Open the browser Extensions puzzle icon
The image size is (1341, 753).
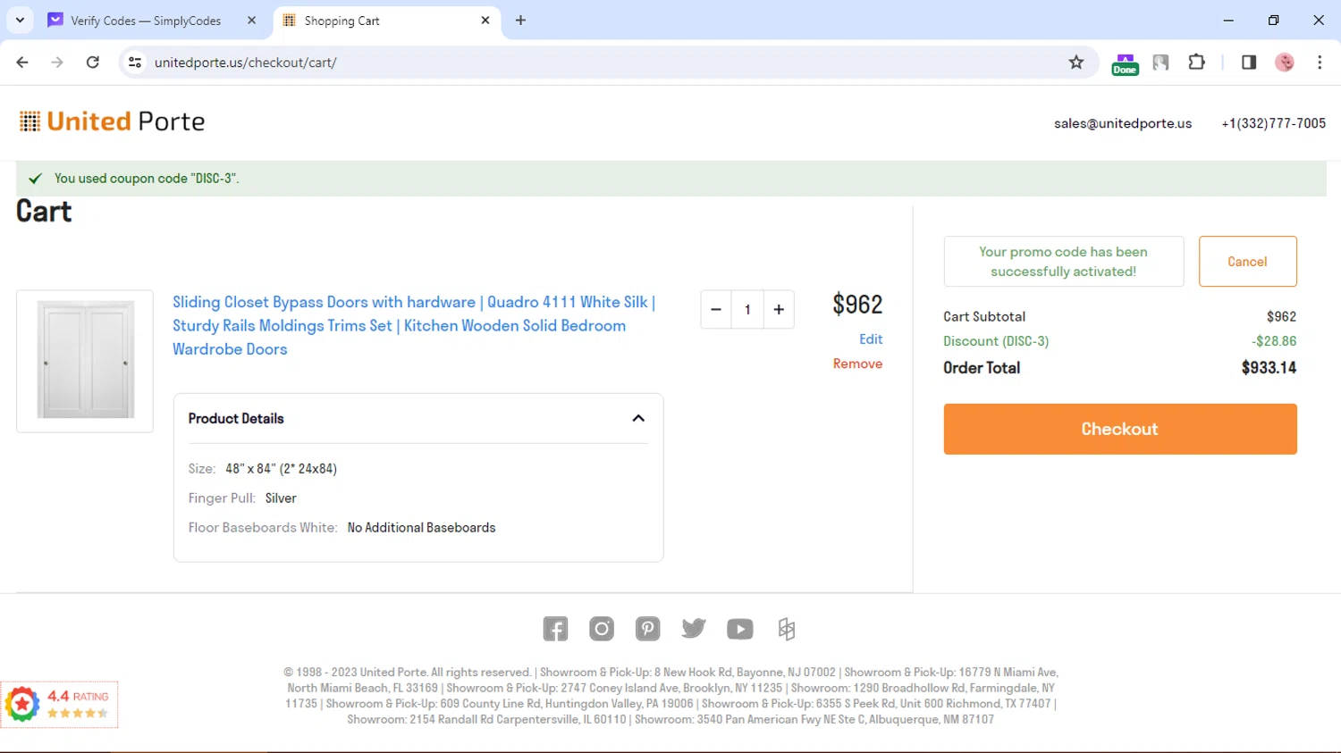coord(1196,63)
